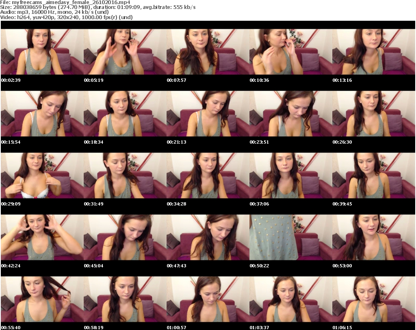This screenshot has width=416, height=330.
Task: Click the frame at 00:39:45
Action: coord(373,175)
